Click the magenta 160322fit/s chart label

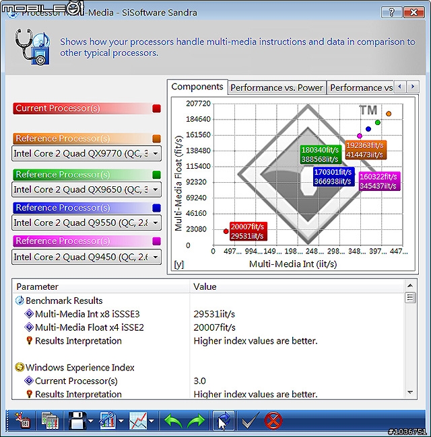[x=379, y=181]
